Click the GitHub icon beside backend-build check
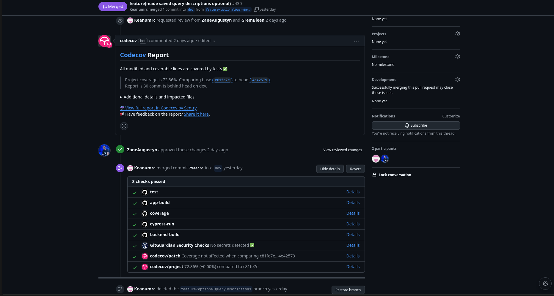The height and width of the screenshot is (296, 554). 145,235
